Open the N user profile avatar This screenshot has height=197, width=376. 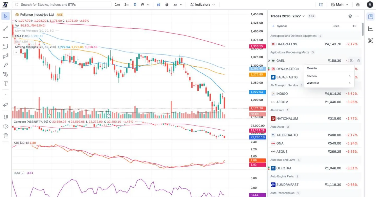pos(370,5)
